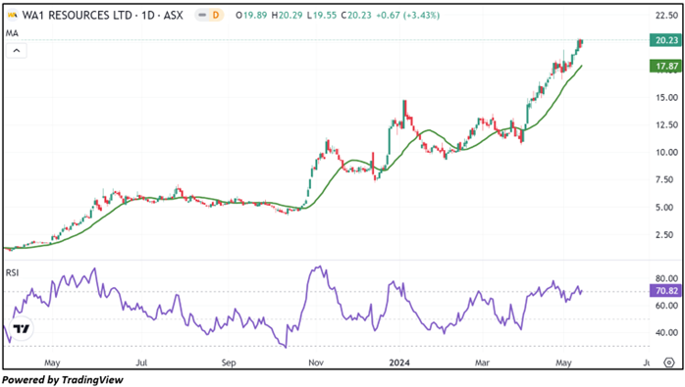Click the Powered by TradingView link
Screen dimensions: 685x387
pos(63,379)
